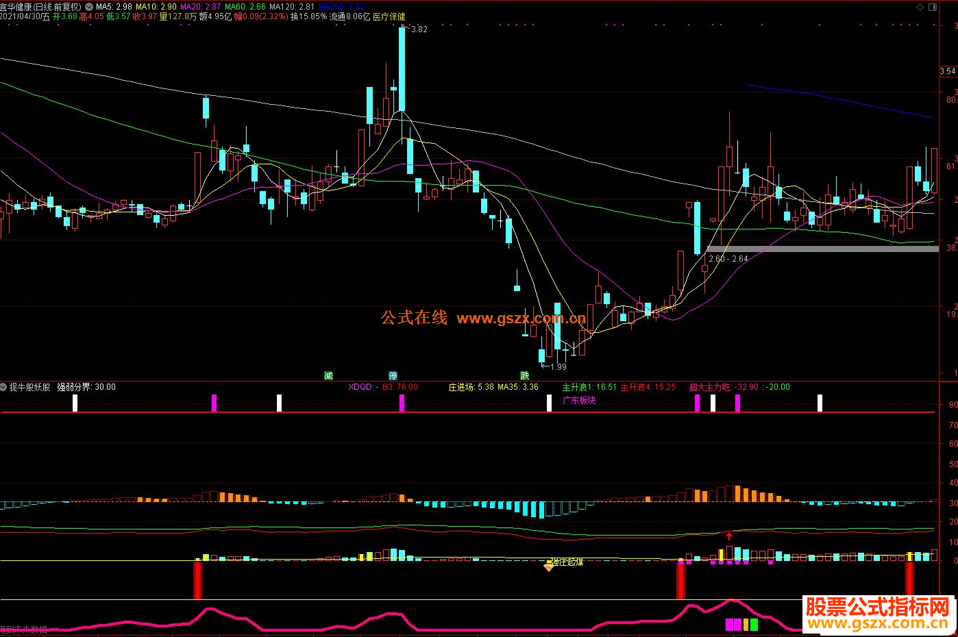
Task: Click the 主升浪4: 15.25 value
Action: [648, 387]
